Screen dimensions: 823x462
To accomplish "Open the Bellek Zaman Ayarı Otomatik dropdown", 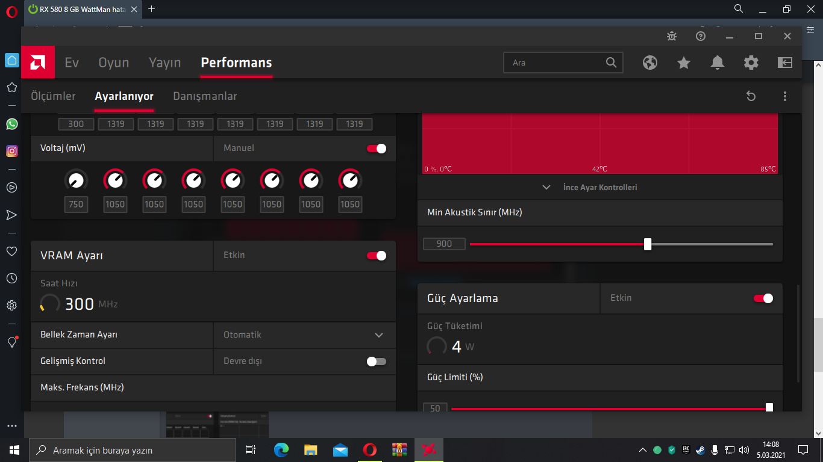I will 305,335.
